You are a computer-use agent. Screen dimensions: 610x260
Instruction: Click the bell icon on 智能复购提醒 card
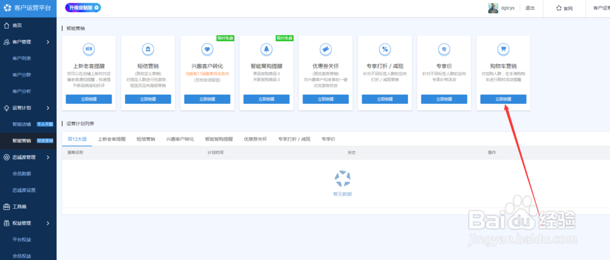pyautogui.click(x=267, y=49)
